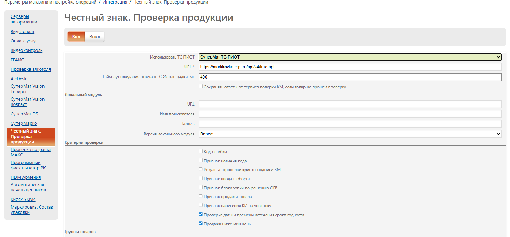510x237 pixels.
Task: Uncheck Продажа ниже мин.цены checkbox
Action: point(201,224)
